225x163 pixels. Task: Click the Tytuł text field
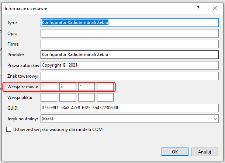[x=129, y=22]
